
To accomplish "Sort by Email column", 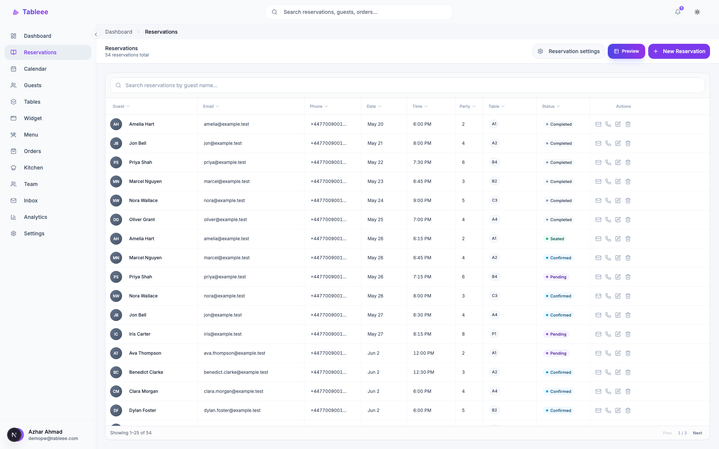I will point(211,106).
